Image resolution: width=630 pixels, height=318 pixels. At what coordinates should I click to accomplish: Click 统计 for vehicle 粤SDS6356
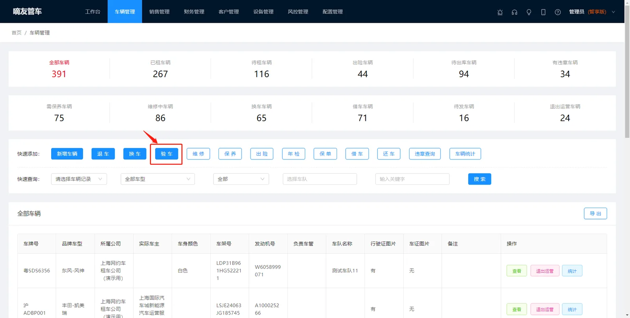pos(572,271)
